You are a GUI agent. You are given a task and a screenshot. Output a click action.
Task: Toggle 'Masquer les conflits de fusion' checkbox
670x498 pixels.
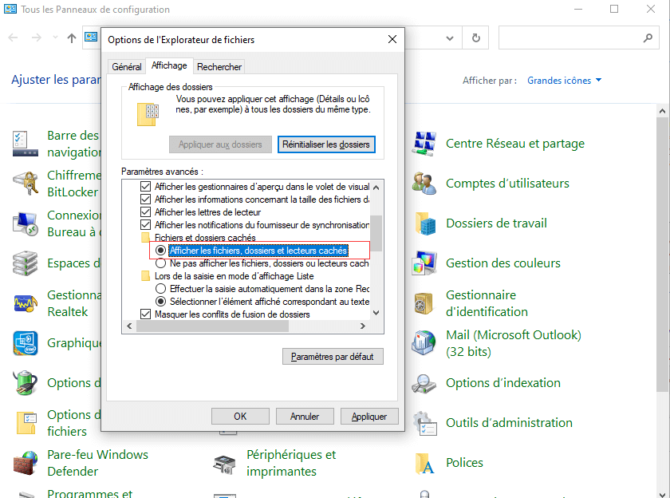tap(145, 314)
